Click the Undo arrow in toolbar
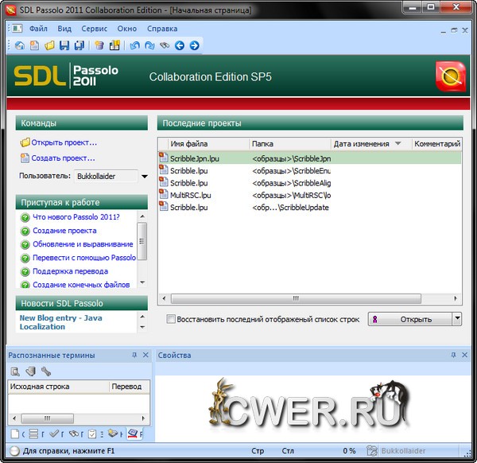This screenshot has width=477, height=463. 134,45
